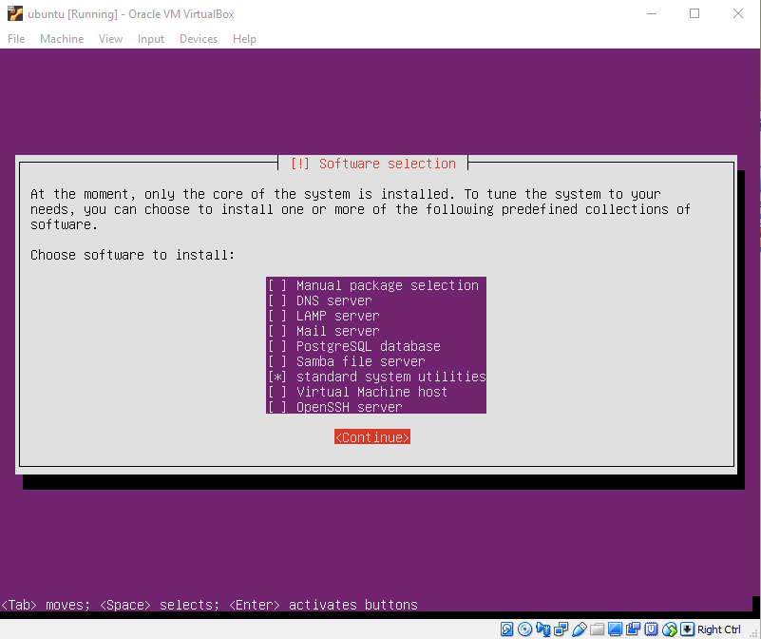Toggle the PostgreSQL database checkbox
761x639 pixels.
(277, 346)
